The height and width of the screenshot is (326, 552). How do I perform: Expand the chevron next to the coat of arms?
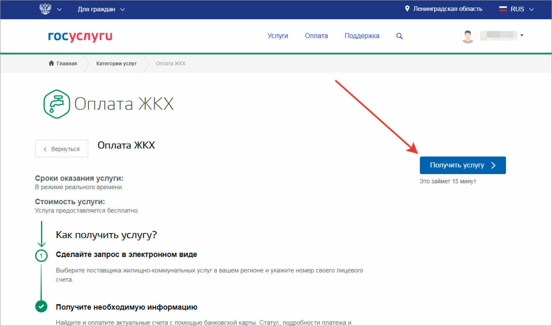coord(59,10)
